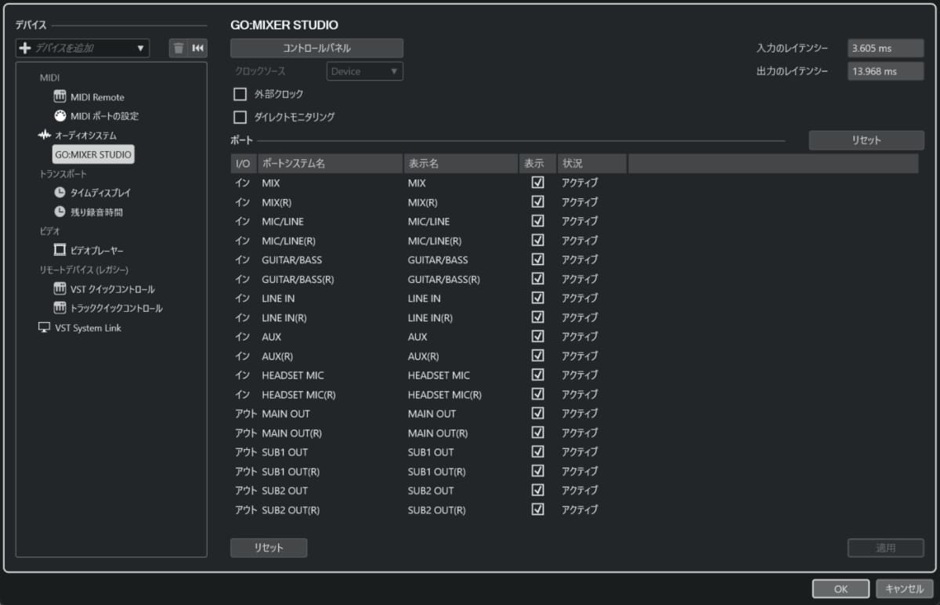Enable the ダイレクトモニタリング checkbox
Image resolution: width=940 pixels, height=605 pixels.
[240, 117]
